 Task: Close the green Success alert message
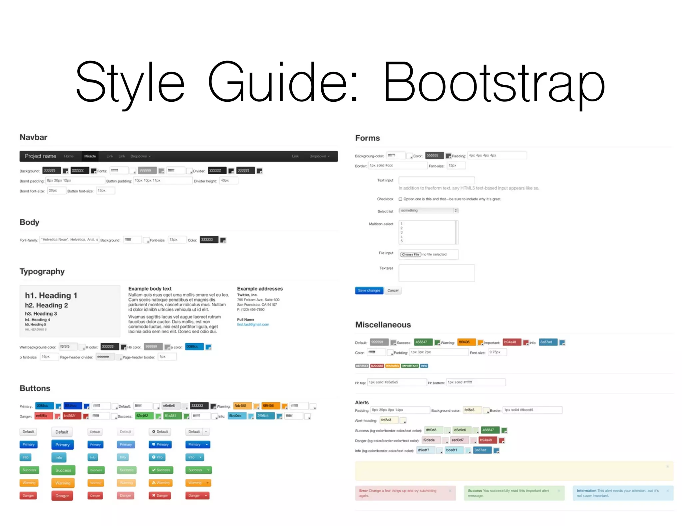point(559,491)
